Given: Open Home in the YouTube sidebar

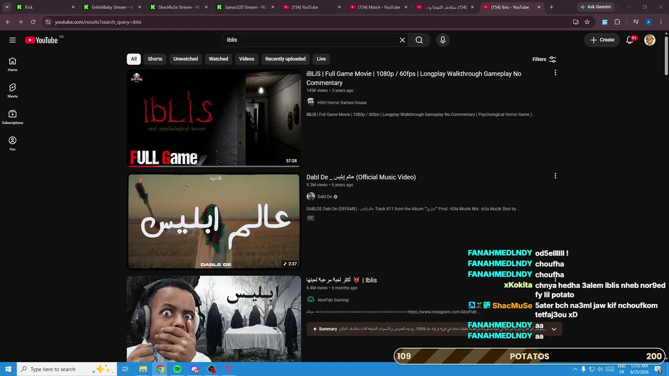Looking at the screenshot, I should click(x=13, y=64).
